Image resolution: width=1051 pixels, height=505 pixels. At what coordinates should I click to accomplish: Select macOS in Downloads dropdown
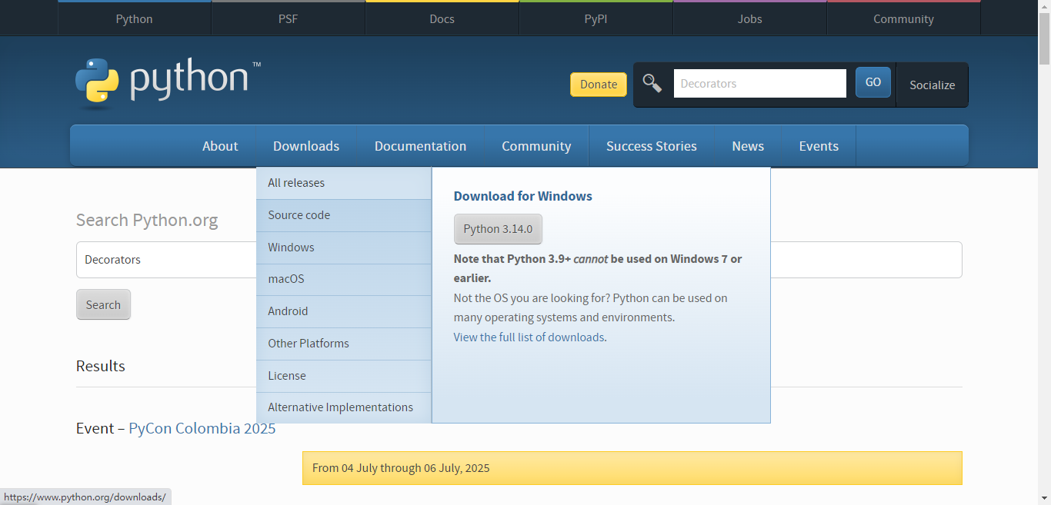click(344, 279)
